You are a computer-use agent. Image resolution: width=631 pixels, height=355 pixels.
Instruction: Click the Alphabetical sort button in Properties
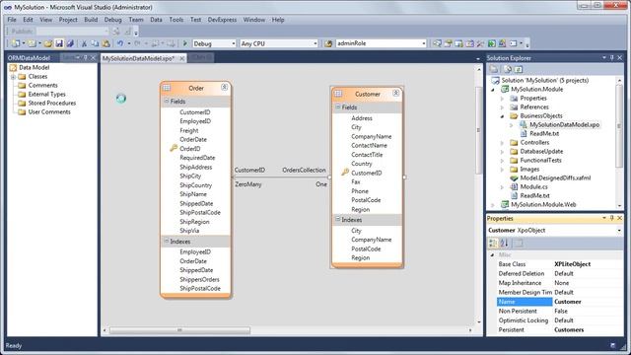pyautogui.click(x=504, y=243)
